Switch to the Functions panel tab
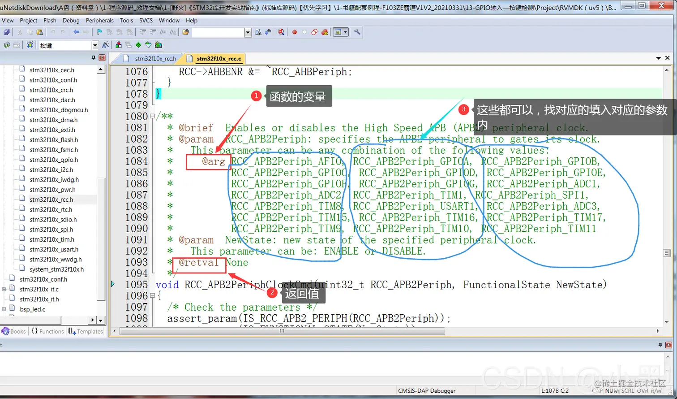The width and height of the screenshot is (677, 399). pyautogui.click(x=48, y=331)
